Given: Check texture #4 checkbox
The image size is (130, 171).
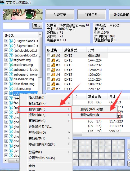Looking at the screenshot, I should (48, 74).
